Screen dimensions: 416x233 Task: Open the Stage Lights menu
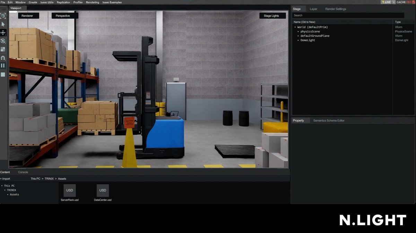[x=272, y=16]
